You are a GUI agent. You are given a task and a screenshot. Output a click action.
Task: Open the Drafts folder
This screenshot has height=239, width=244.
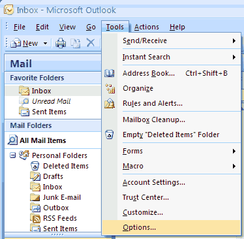click(53, 176)
